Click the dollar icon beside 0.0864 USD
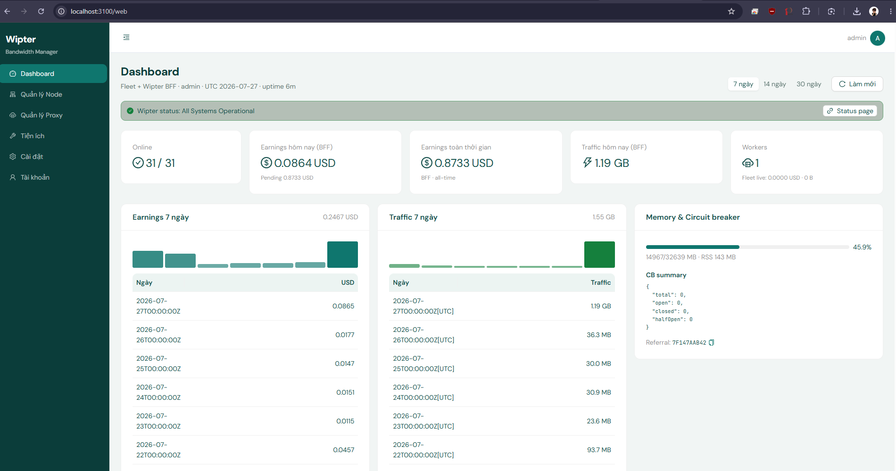Viewport: 896px width, 471px height. click(266, 163)
